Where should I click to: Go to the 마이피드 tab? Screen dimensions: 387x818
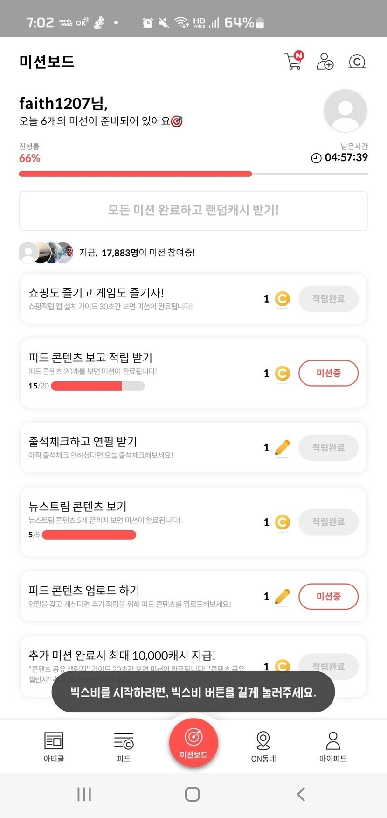[333, 746]
